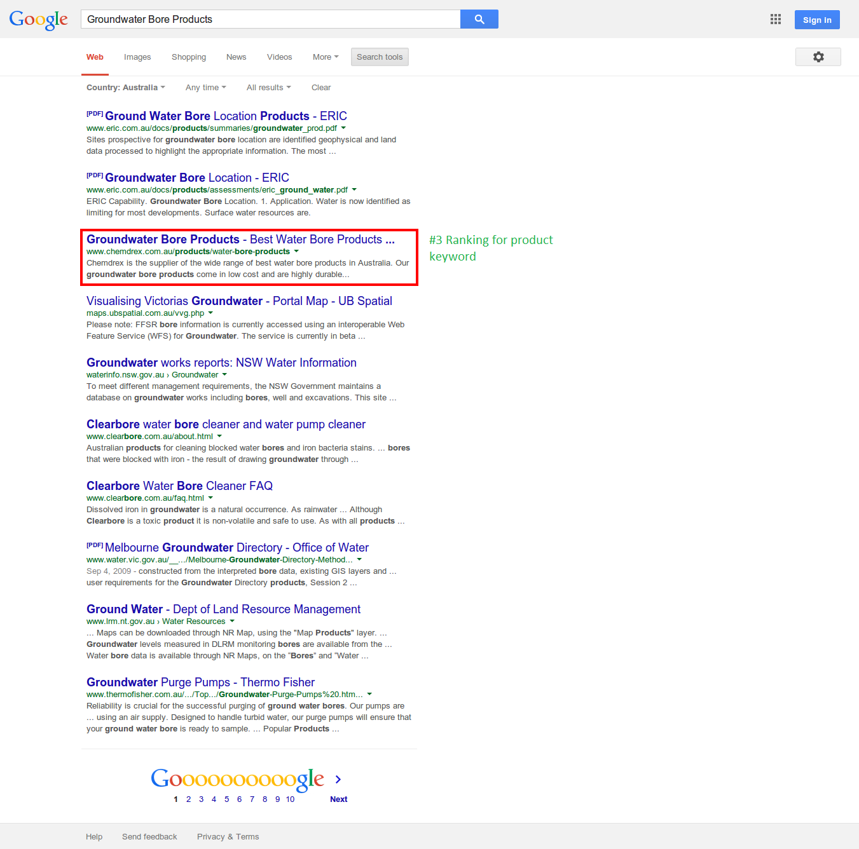
Task: Open Ground Water Dept of Land Resource result
Action: (x=223, y=609)
